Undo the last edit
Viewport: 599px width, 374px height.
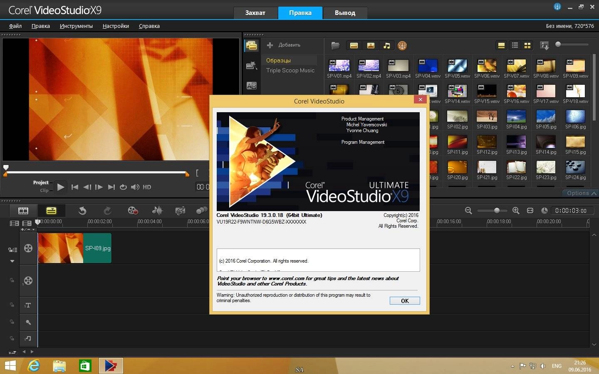82,211
